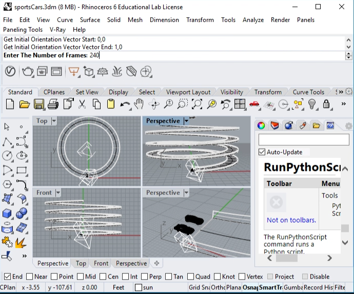Viewport: 354px width, 294px height.
Task: Open upper Perspective viewport dropdown arrow
Action: click(186, 121)
